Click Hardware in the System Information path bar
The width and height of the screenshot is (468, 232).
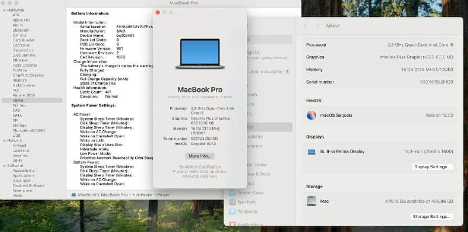142,195
